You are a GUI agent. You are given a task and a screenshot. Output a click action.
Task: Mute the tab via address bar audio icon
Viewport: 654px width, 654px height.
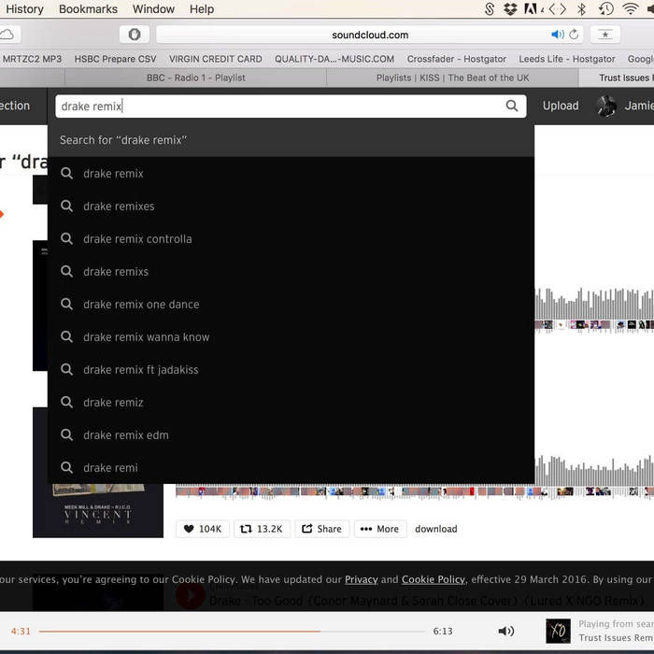pos(558,35)
